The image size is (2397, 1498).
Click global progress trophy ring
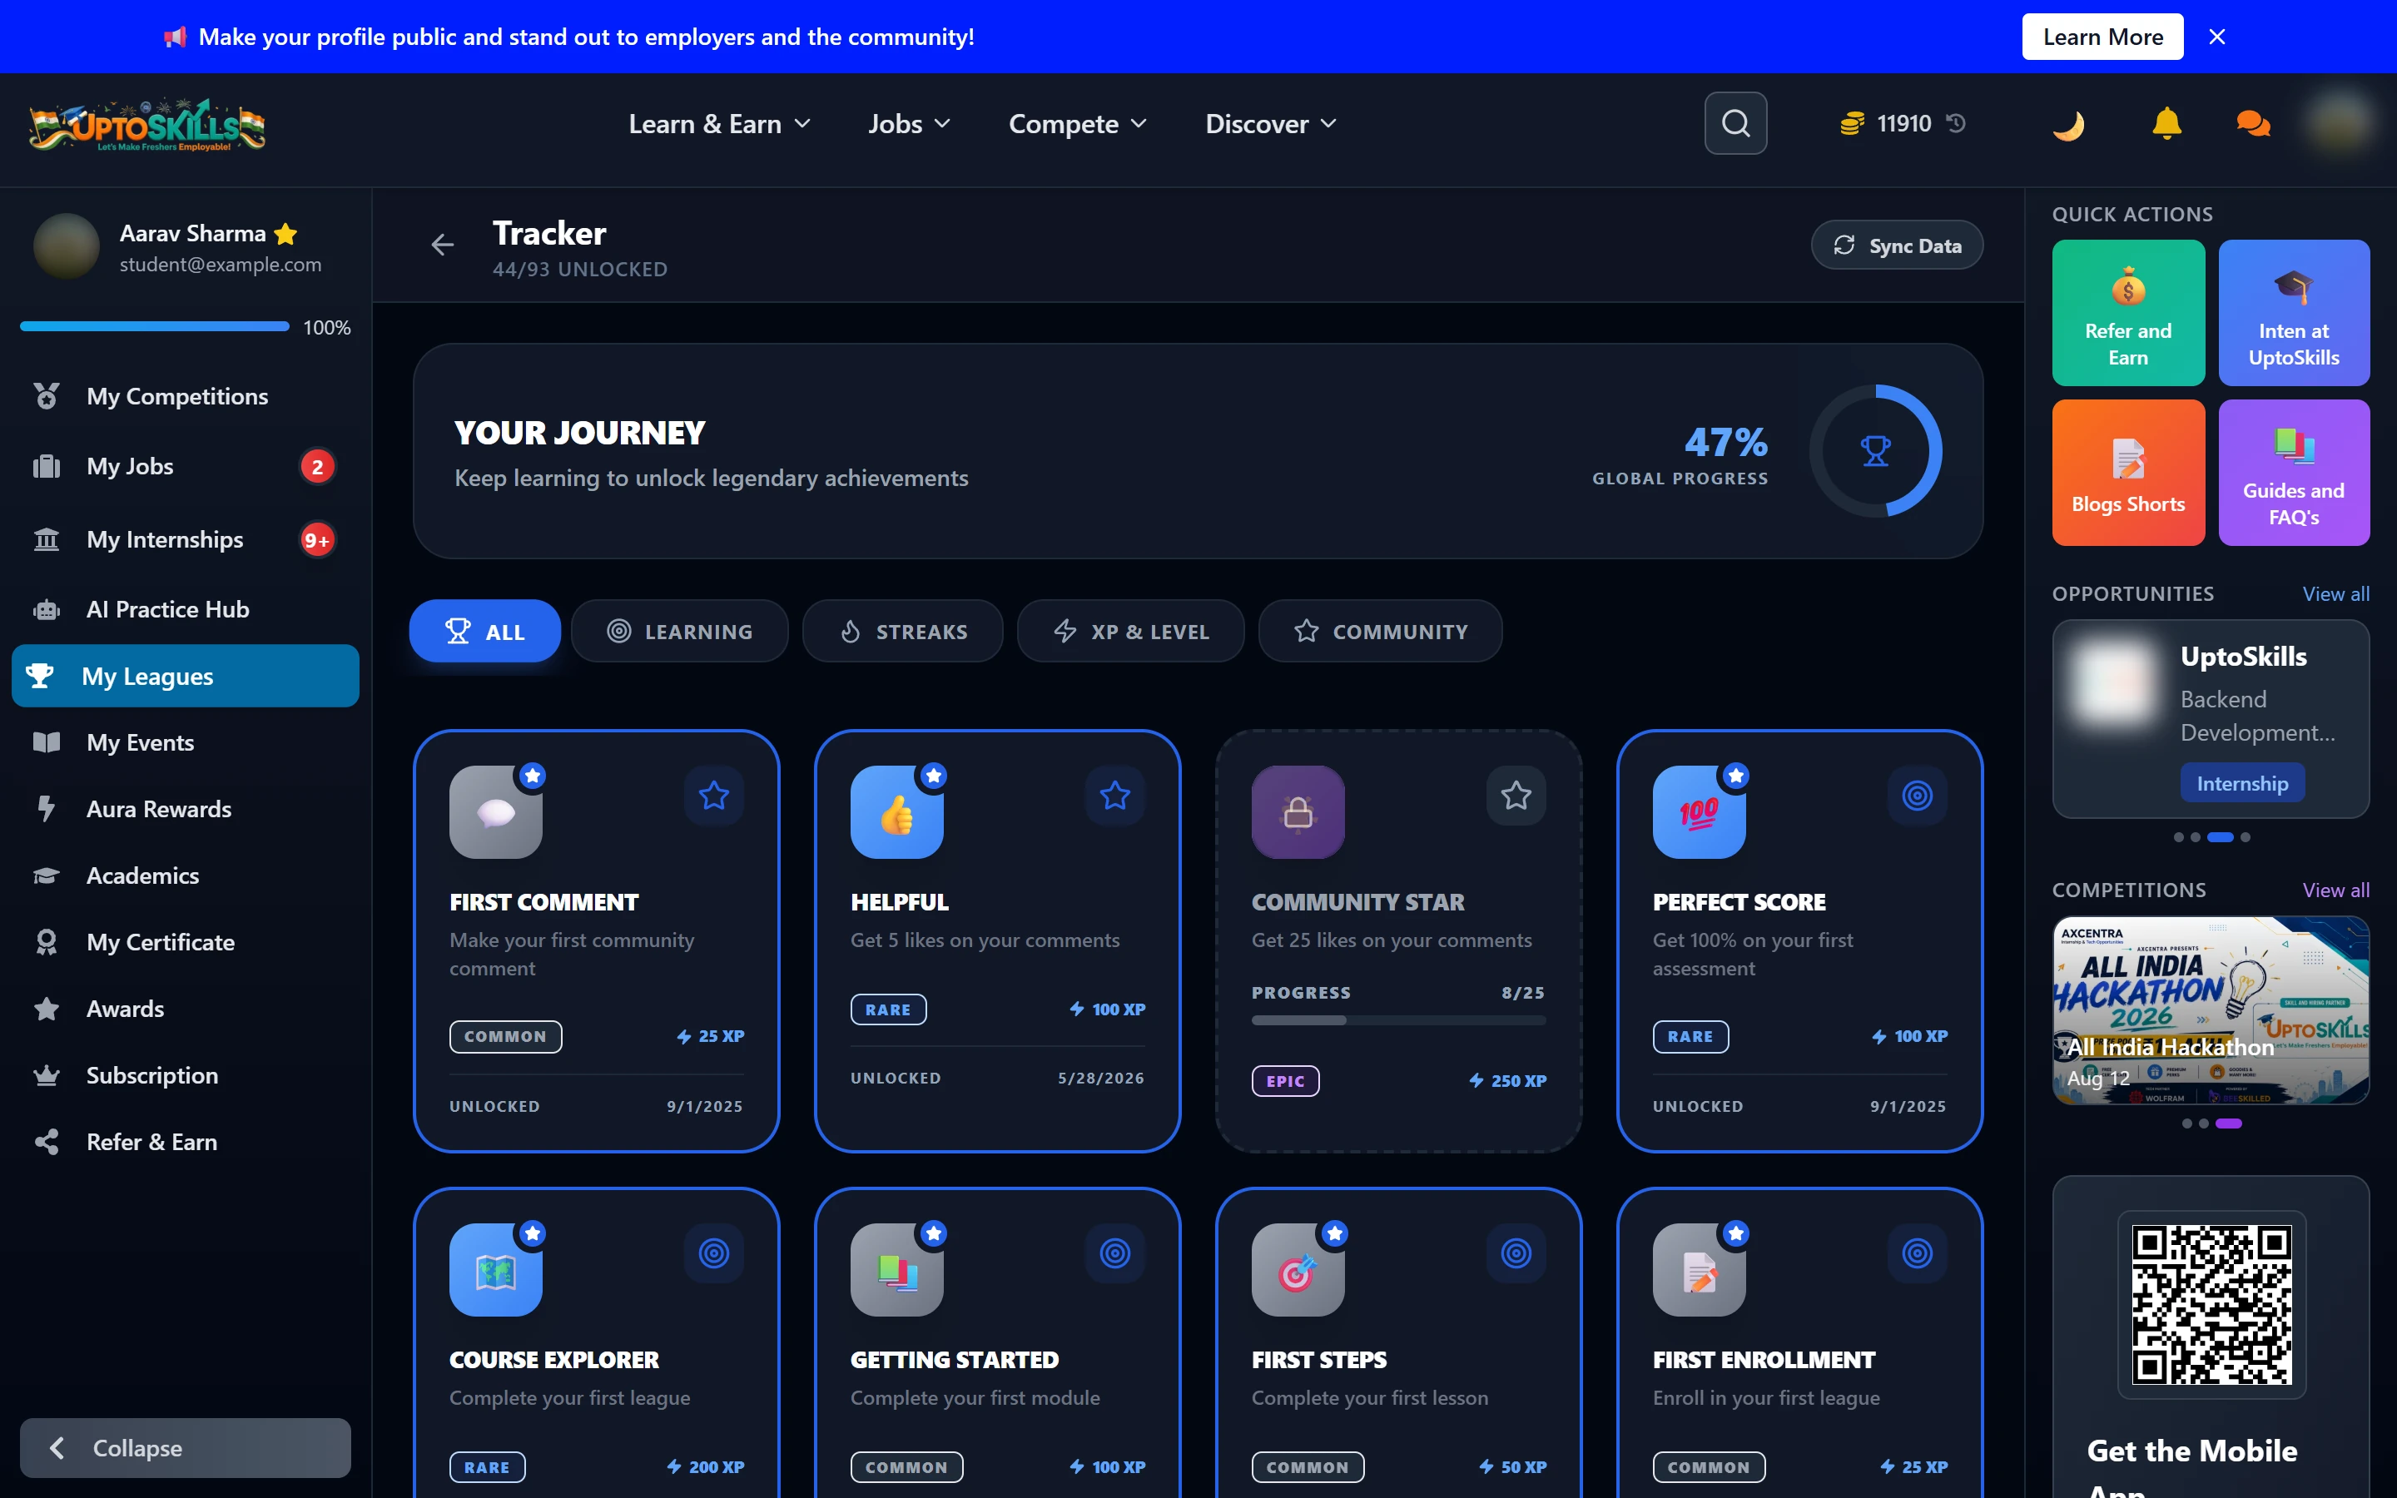click(1875, 451)
